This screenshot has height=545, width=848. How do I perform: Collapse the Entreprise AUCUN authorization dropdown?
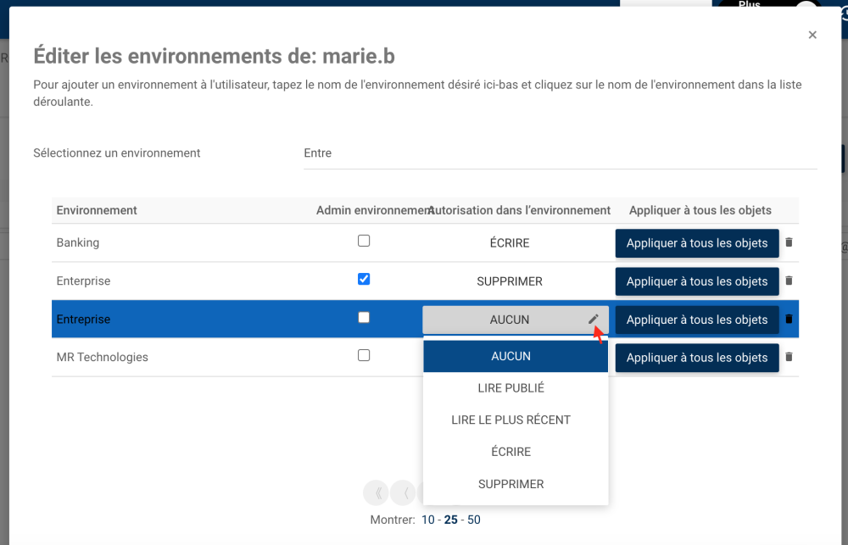tap(510, 320)
